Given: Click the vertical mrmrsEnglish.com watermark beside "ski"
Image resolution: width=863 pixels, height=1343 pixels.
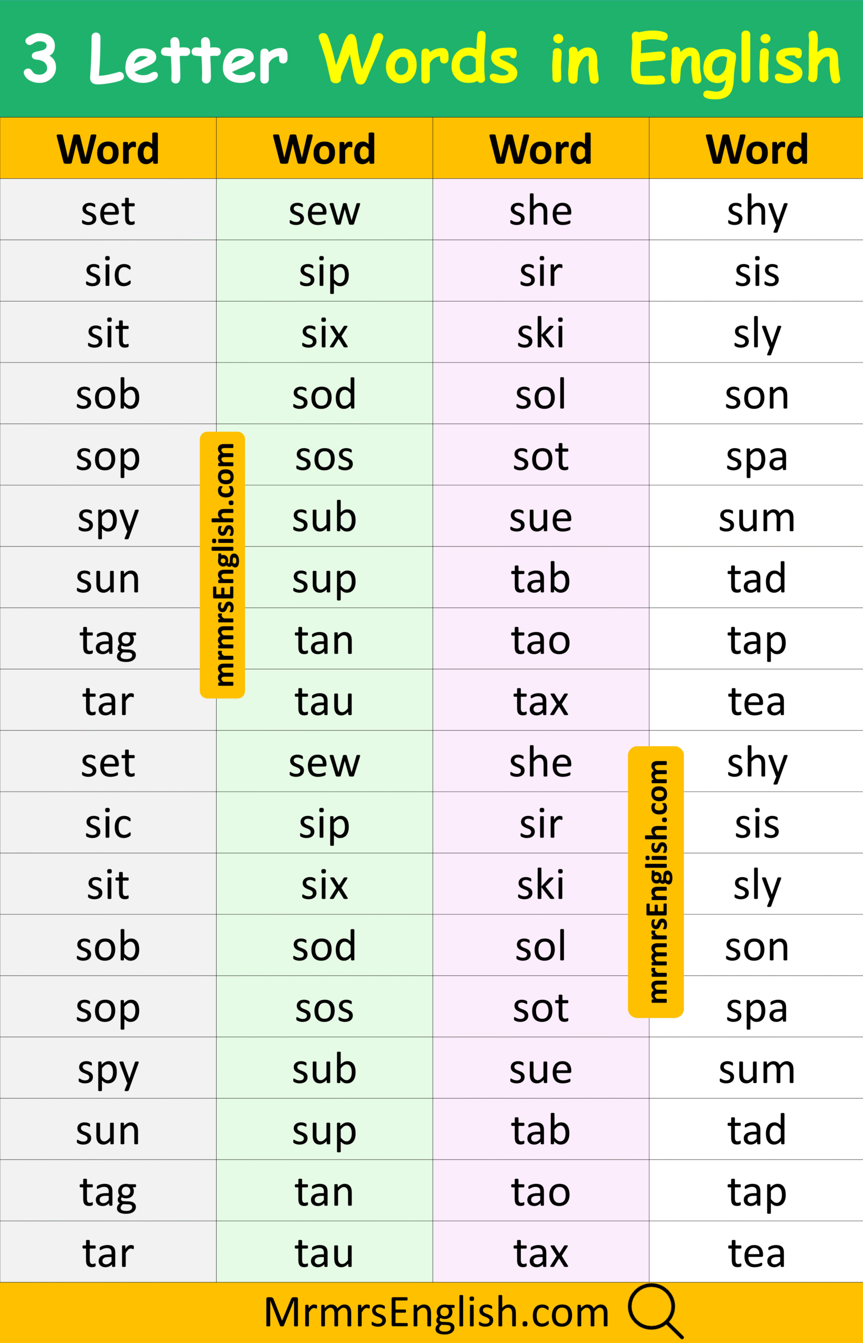Looking at the screenshot, I should tap(656, 881).
